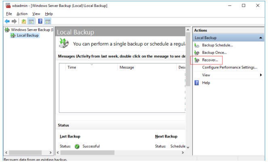Click the large Local Backup header icon

pos(64,43)
